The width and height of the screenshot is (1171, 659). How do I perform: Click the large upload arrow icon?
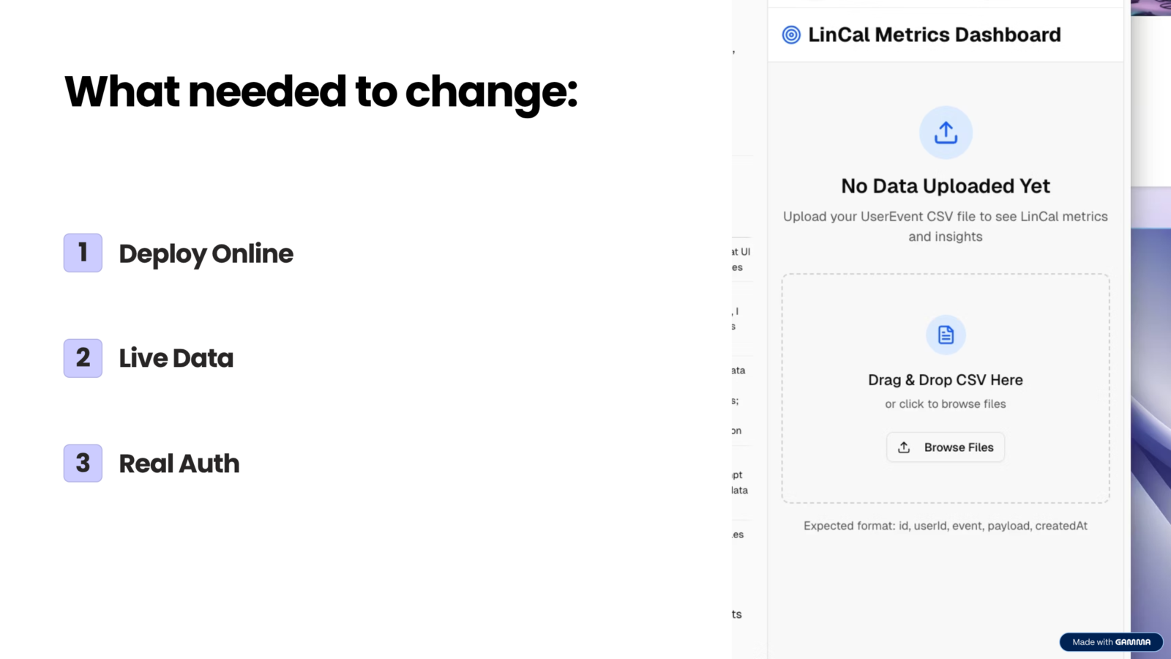click(x=946, y=133)
